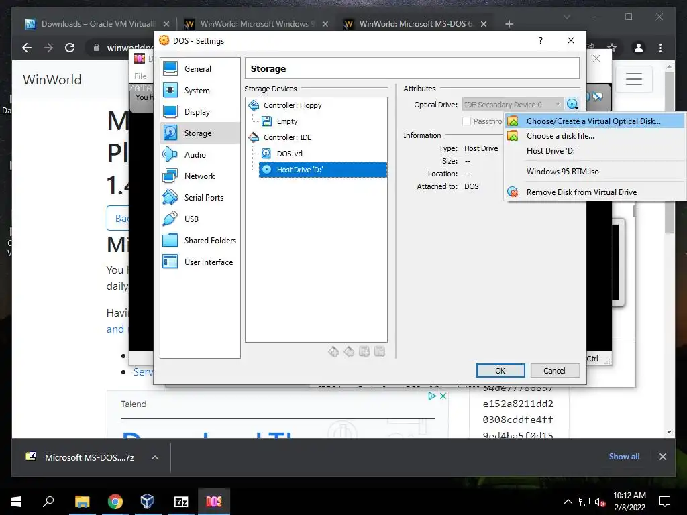Open the Chrome profile icon
Screen dimensions: 687x515
639,48
